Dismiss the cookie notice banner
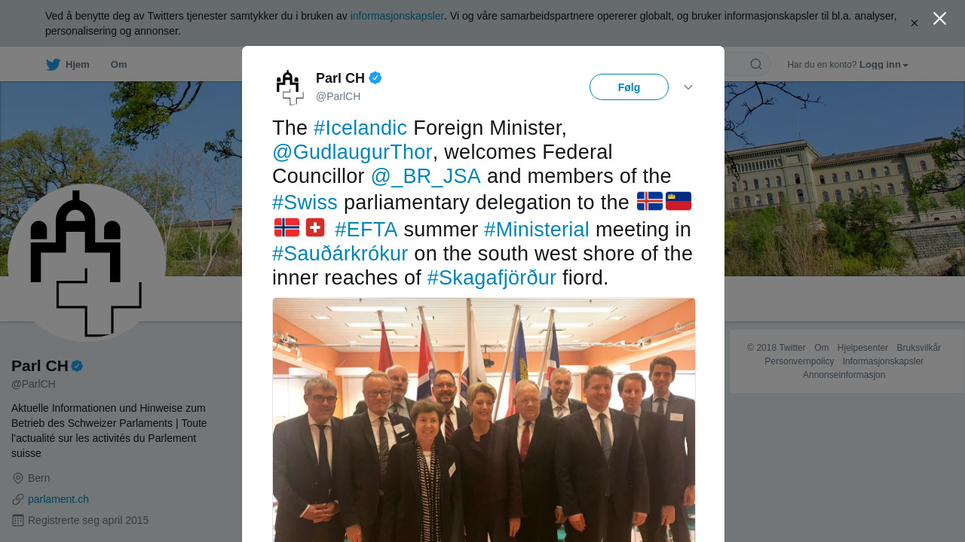 pyautogui.click(x=914, y=23)
